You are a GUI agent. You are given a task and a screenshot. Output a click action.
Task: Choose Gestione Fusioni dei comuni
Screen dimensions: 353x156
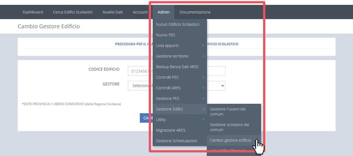click(x=234, y=112)
